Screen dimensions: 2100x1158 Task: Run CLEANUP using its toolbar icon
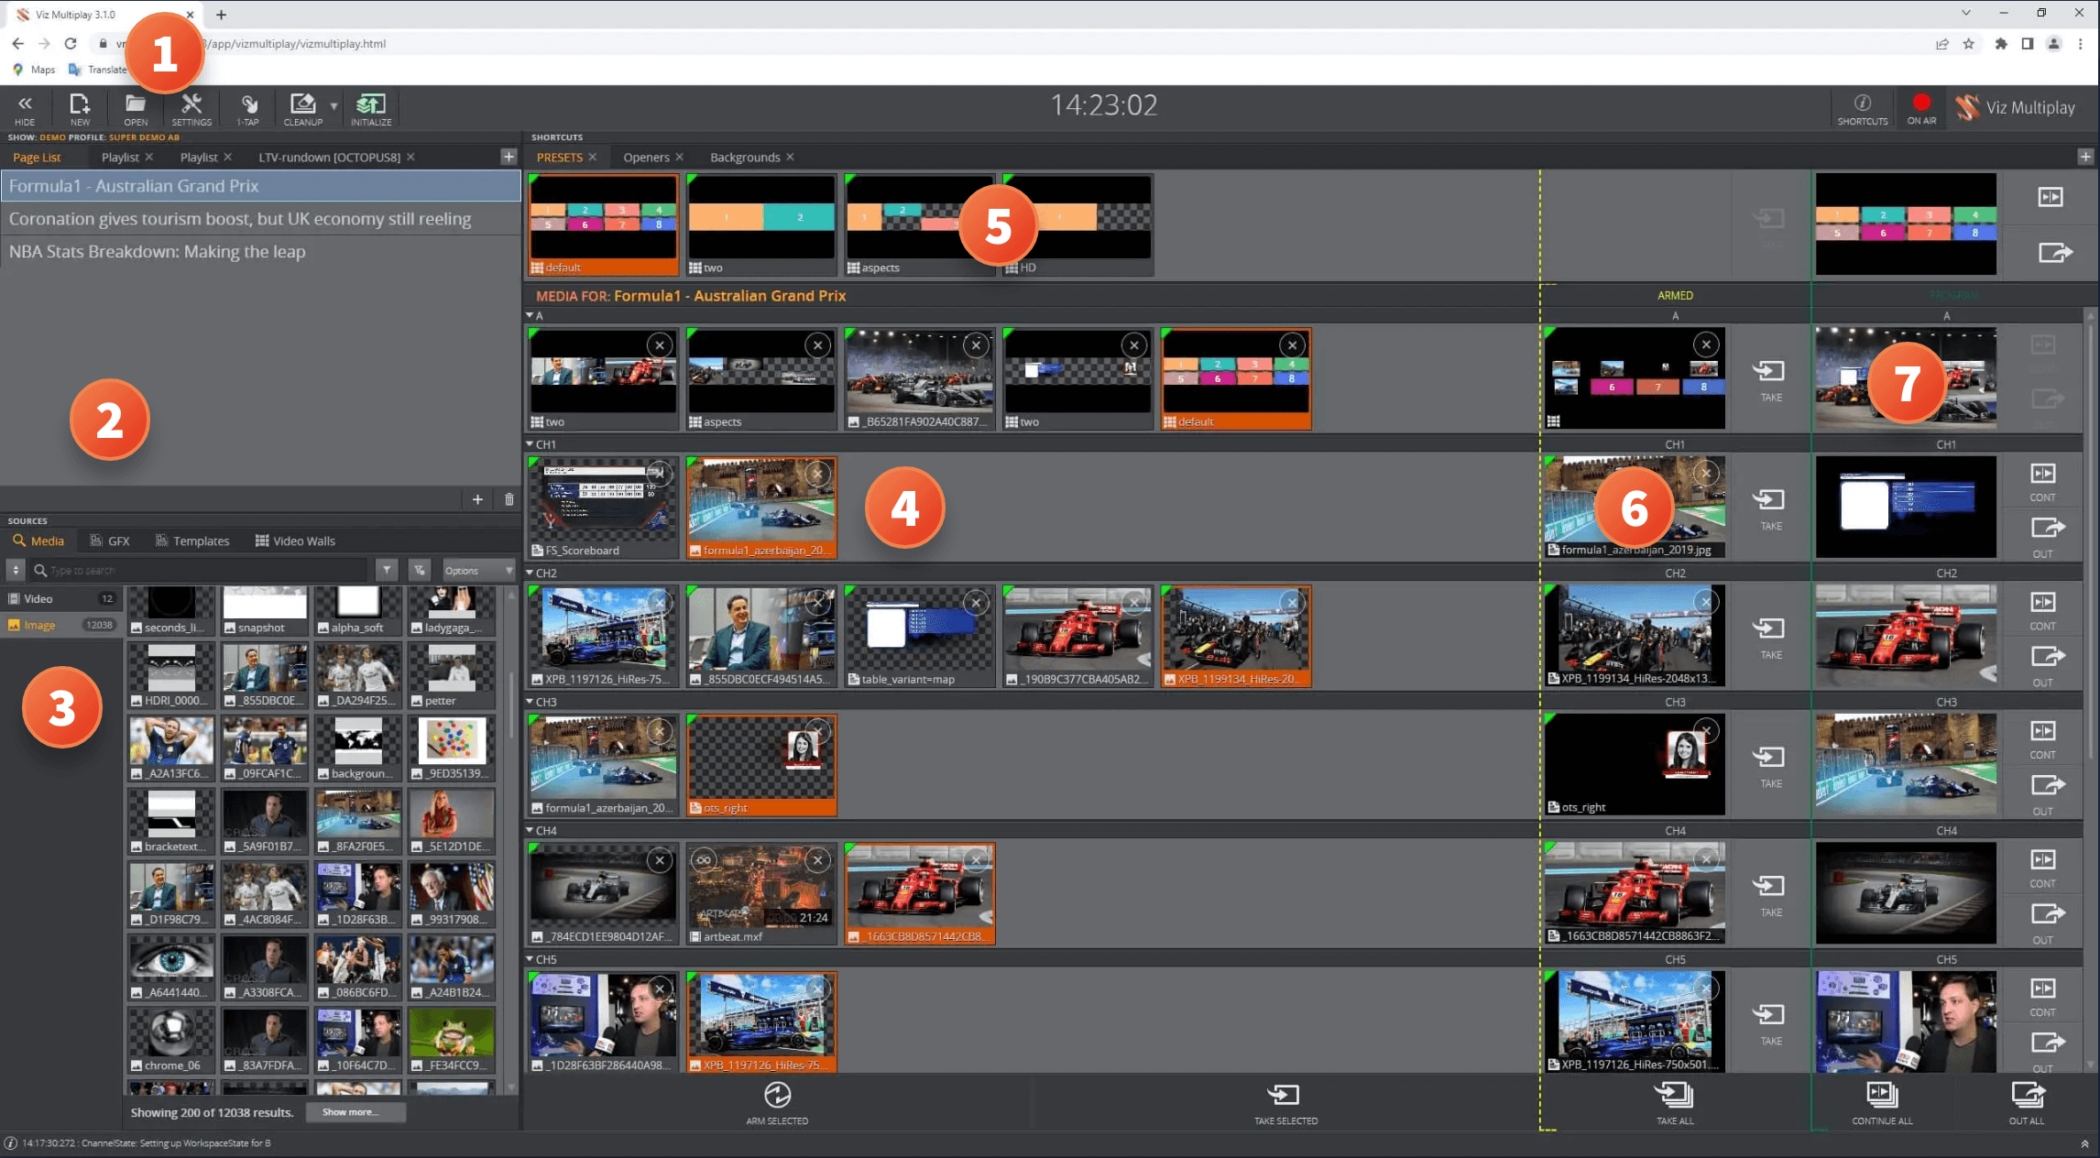[x=303, y=107]
